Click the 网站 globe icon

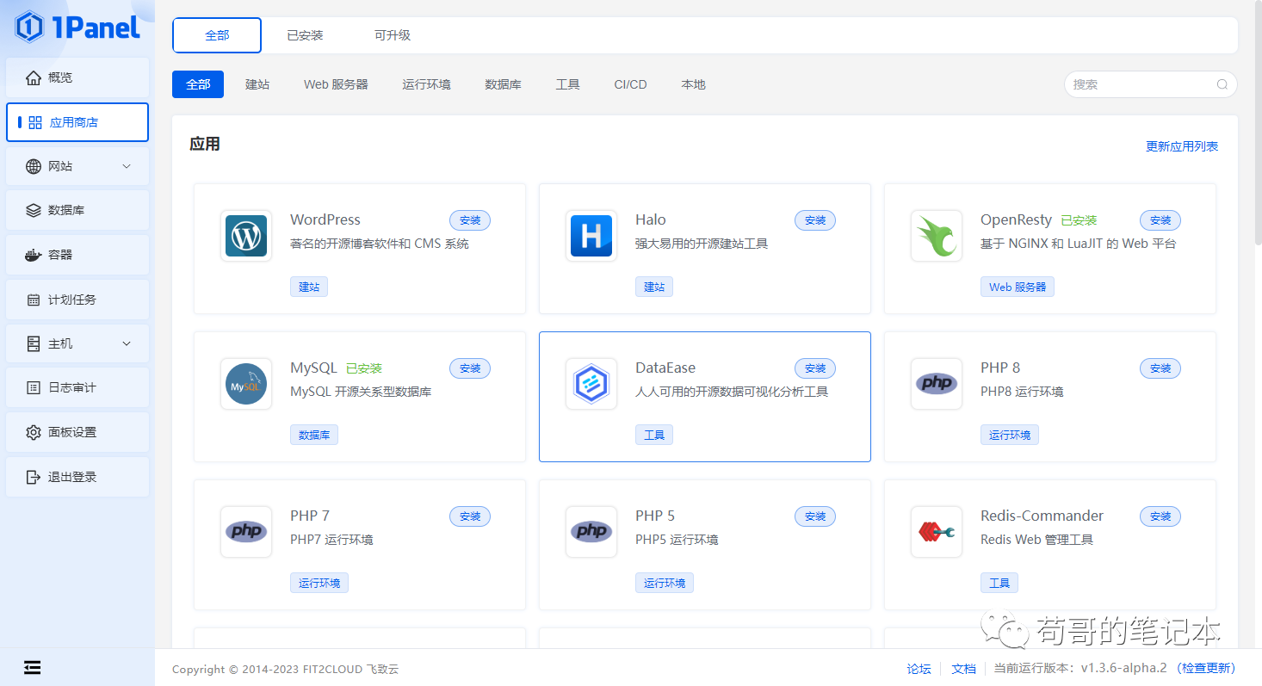pyautogui.click(x=34, y=166)
